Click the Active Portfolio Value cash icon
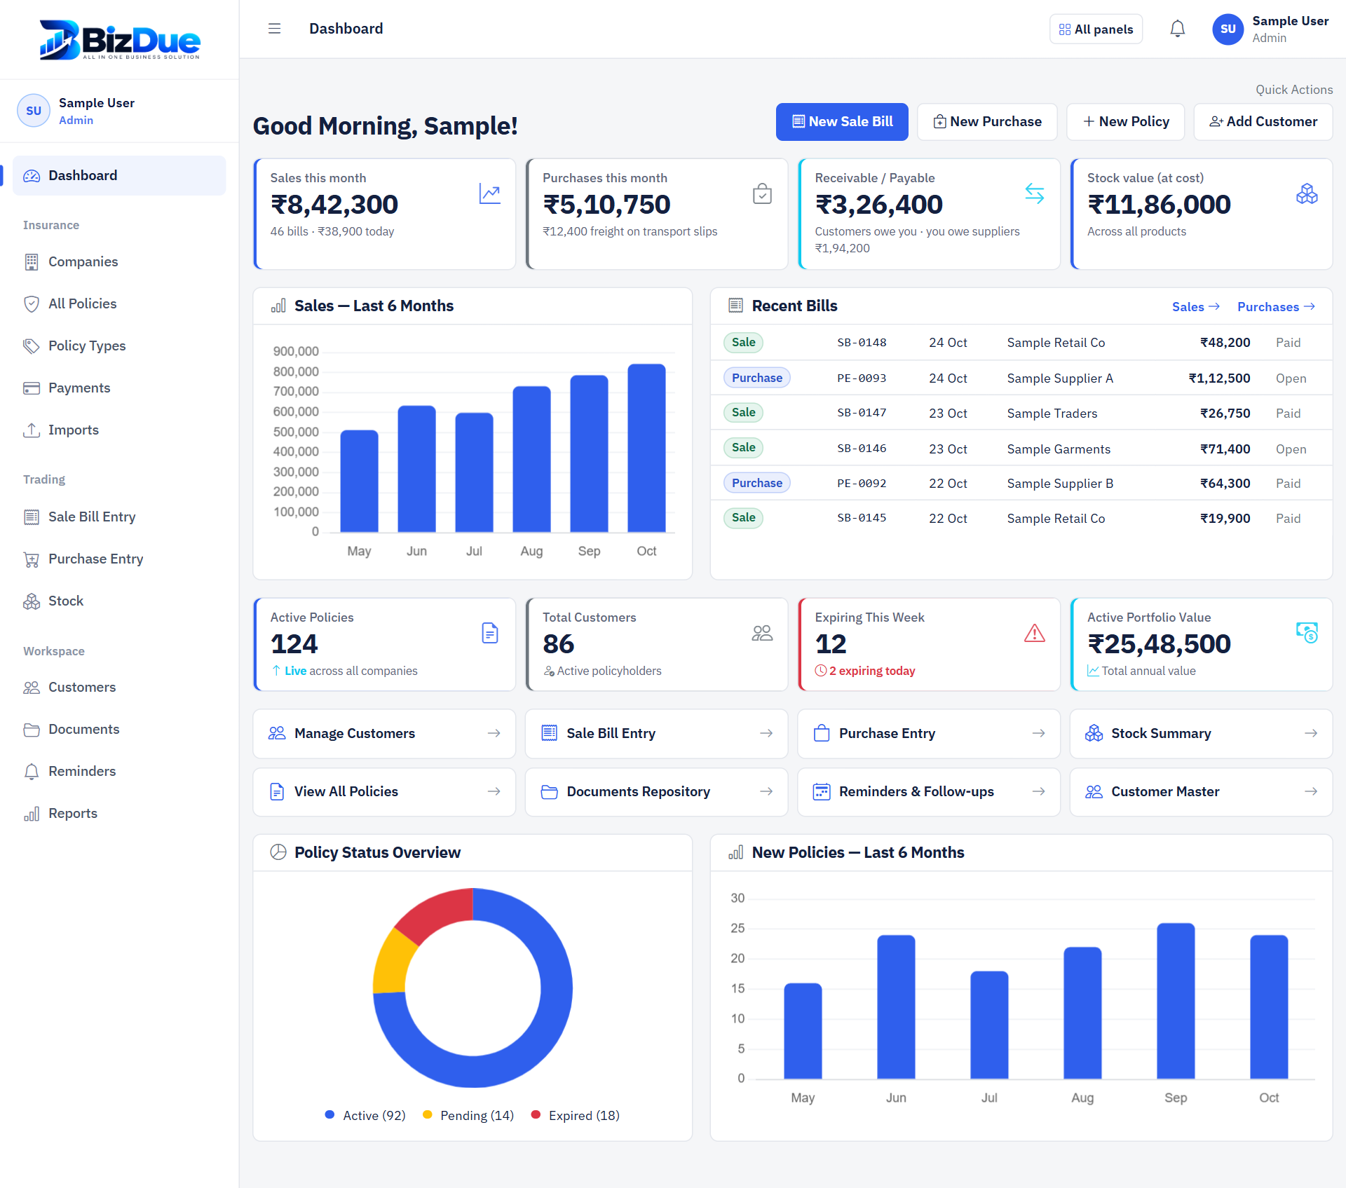The height and width of the screenshot is (1188, 1346). 1307,633
